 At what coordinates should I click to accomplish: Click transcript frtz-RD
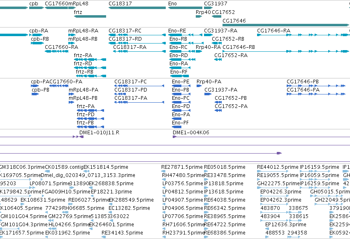click(x=90, y=68)
